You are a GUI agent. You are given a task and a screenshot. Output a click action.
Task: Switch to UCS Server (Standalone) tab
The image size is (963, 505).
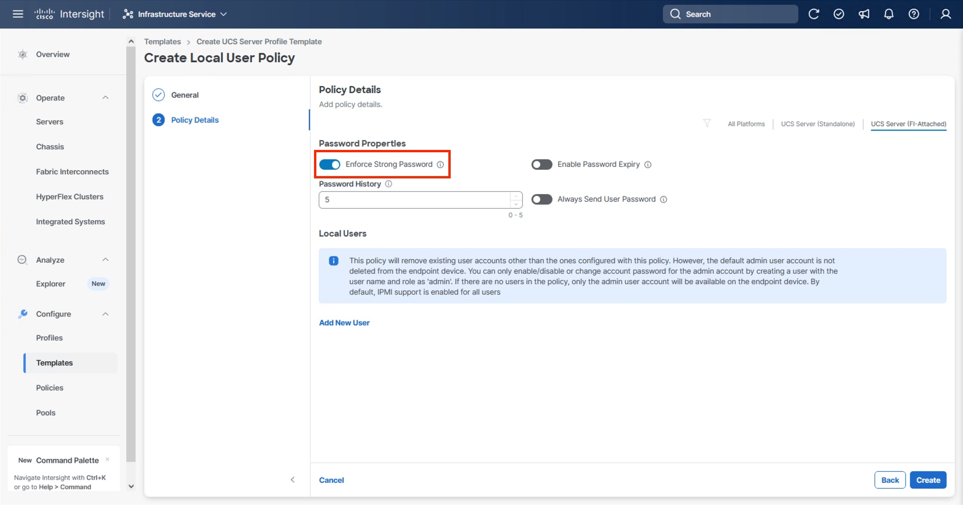[x=818, y=124]
